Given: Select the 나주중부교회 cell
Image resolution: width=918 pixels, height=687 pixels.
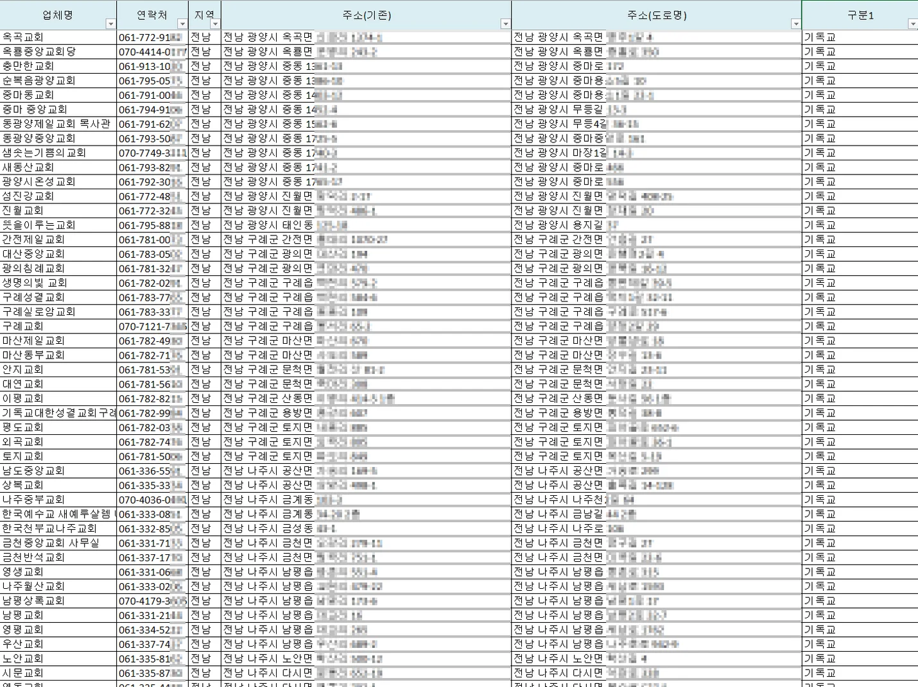Looking at the screenshot, I should (58, 500).
